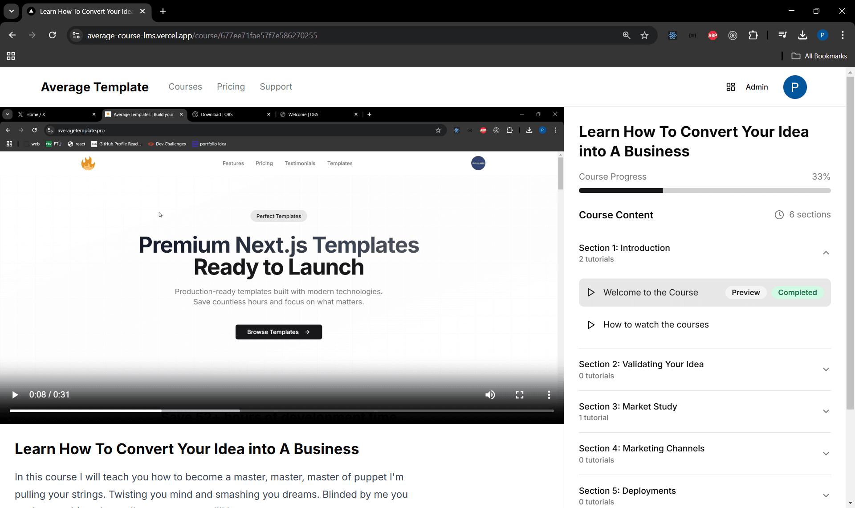Viewport: 855px width, 508px height.
Task: Select the How to watch the courses tutorial
Action: [704, 325]
